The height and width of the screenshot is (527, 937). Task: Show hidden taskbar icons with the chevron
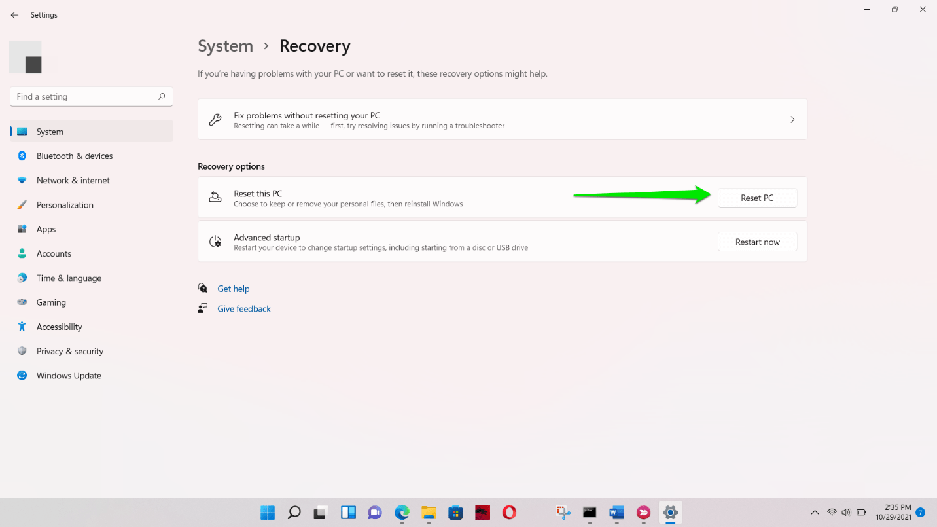815,513
